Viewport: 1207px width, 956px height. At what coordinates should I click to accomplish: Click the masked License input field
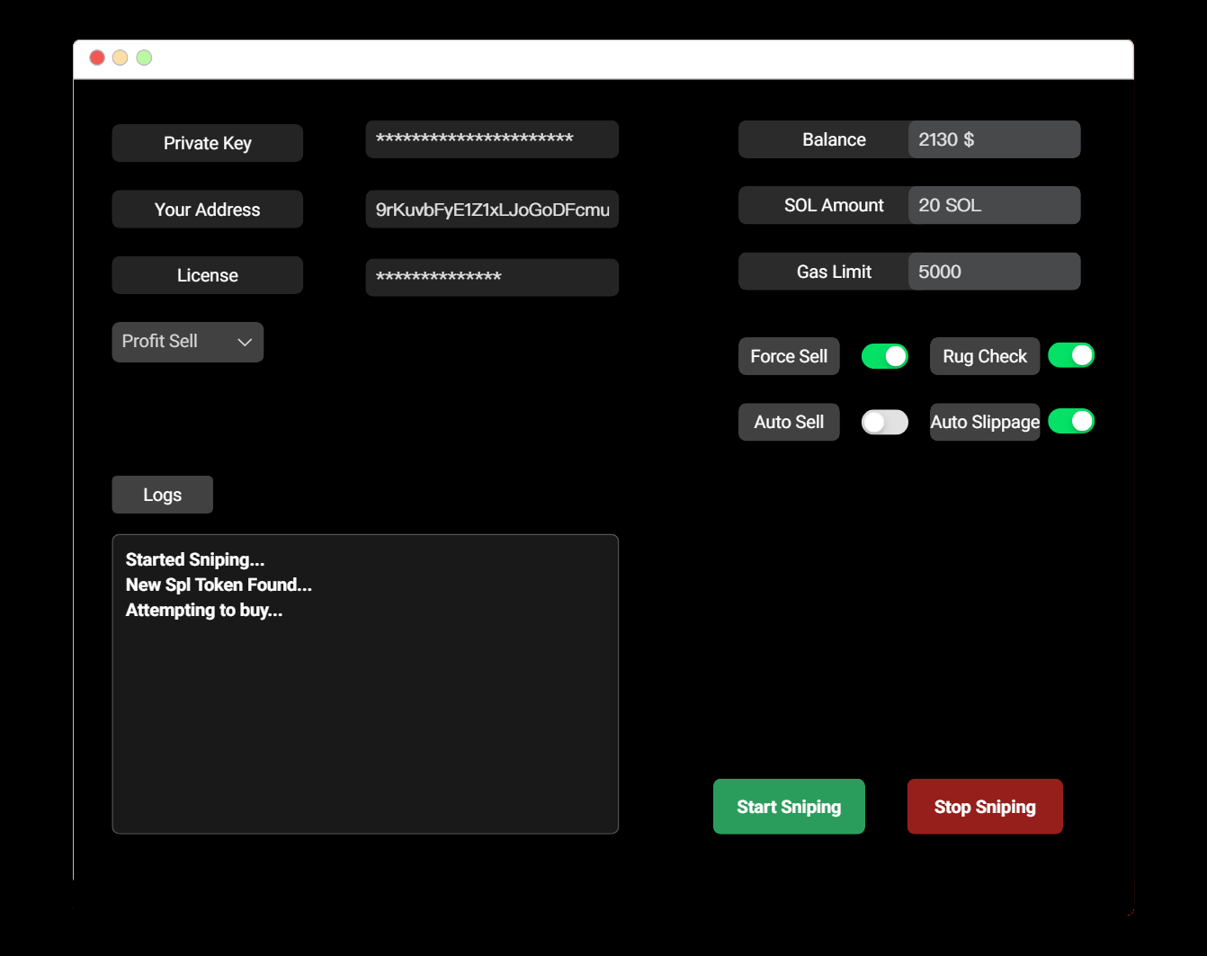492,277
